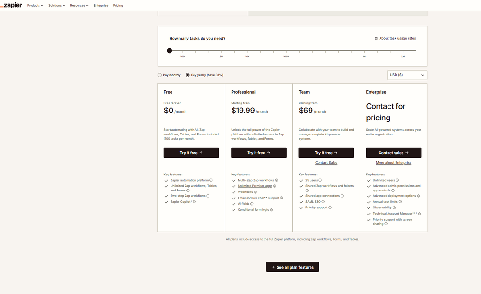Viewport: 481px width, 294px height.
Task: Open About task usage rates link
Action: coord(397,39)
